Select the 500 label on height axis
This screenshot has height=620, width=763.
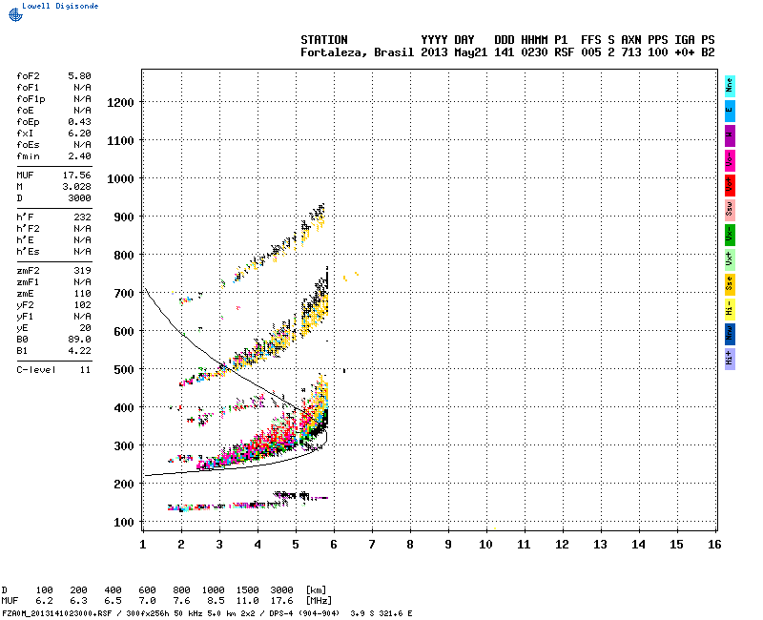tap(124, 370)
